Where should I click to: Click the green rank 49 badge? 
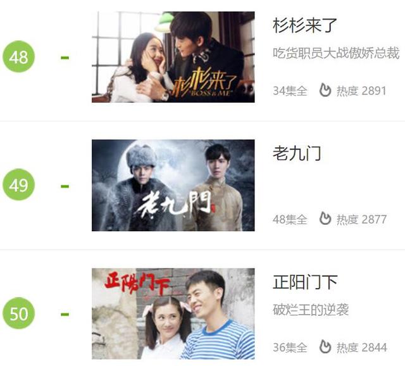[18, 184]
